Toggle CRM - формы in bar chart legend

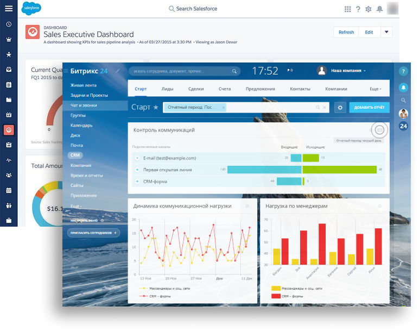click(287, 296)
